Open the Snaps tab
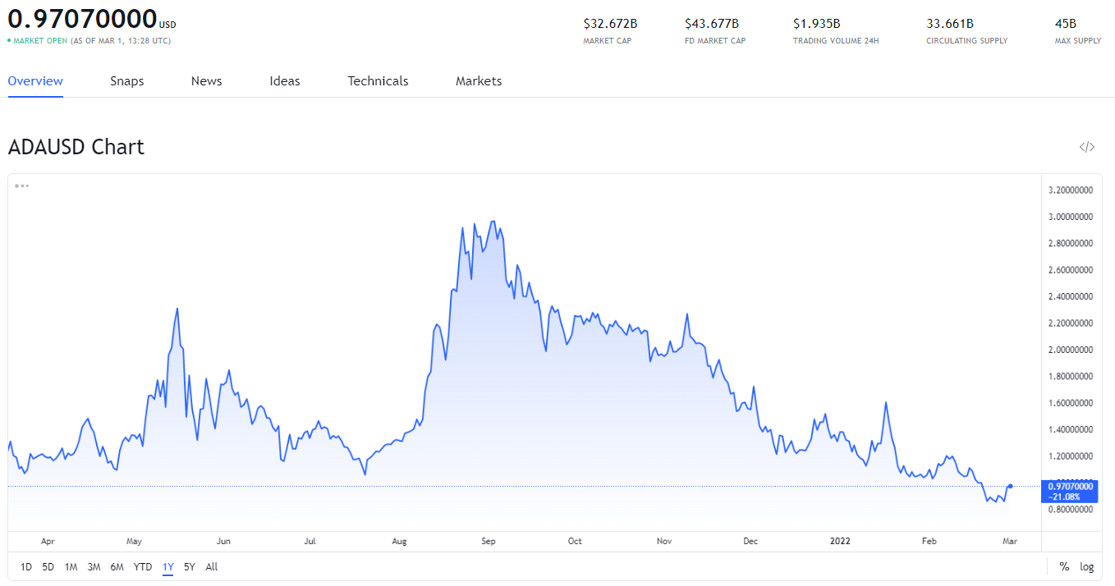1115x586 pixels. [127, 81]
